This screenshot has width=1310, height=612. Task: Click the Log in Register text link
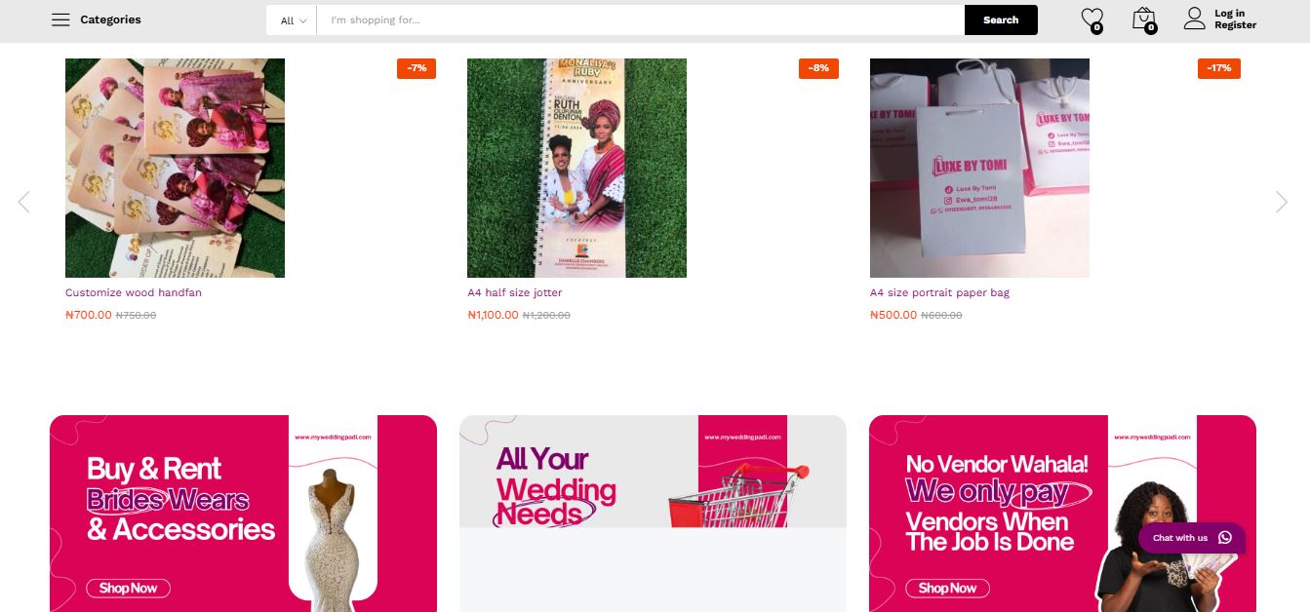(x=1235, y=19)
